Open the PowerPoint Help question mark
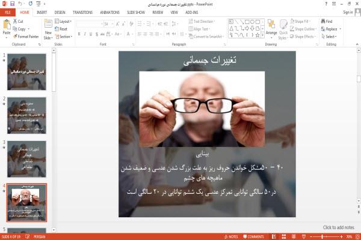 (x=326, y=4)
